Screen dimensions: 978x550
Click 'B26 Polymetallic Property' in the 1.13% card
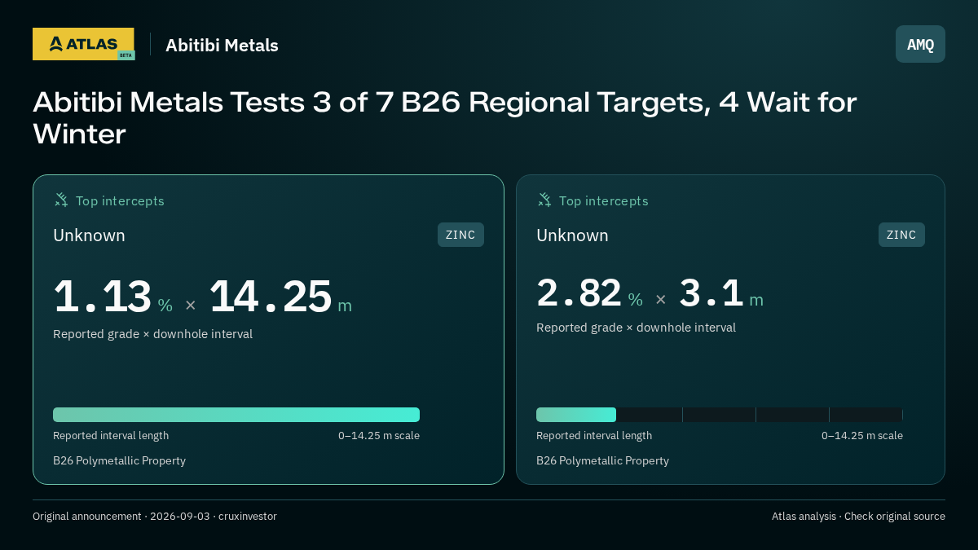click(119, 461)
